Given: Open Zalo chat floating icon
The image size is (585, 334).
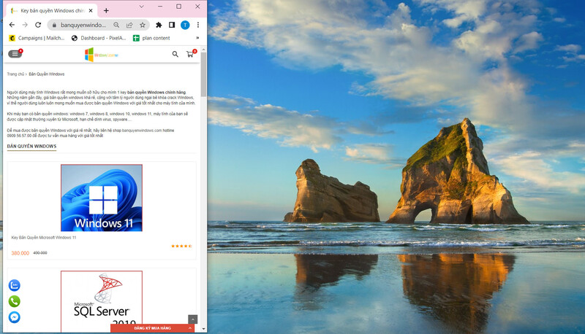Looking at the screenshot, I should [x=14, y=285].
